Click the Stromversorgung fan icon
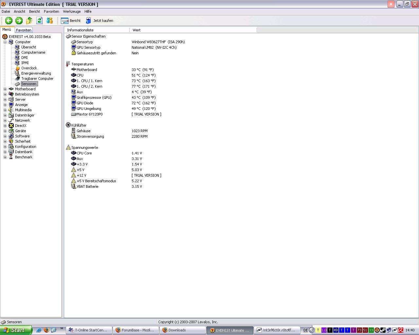The image size is (419, 335). tap(74, 136)
